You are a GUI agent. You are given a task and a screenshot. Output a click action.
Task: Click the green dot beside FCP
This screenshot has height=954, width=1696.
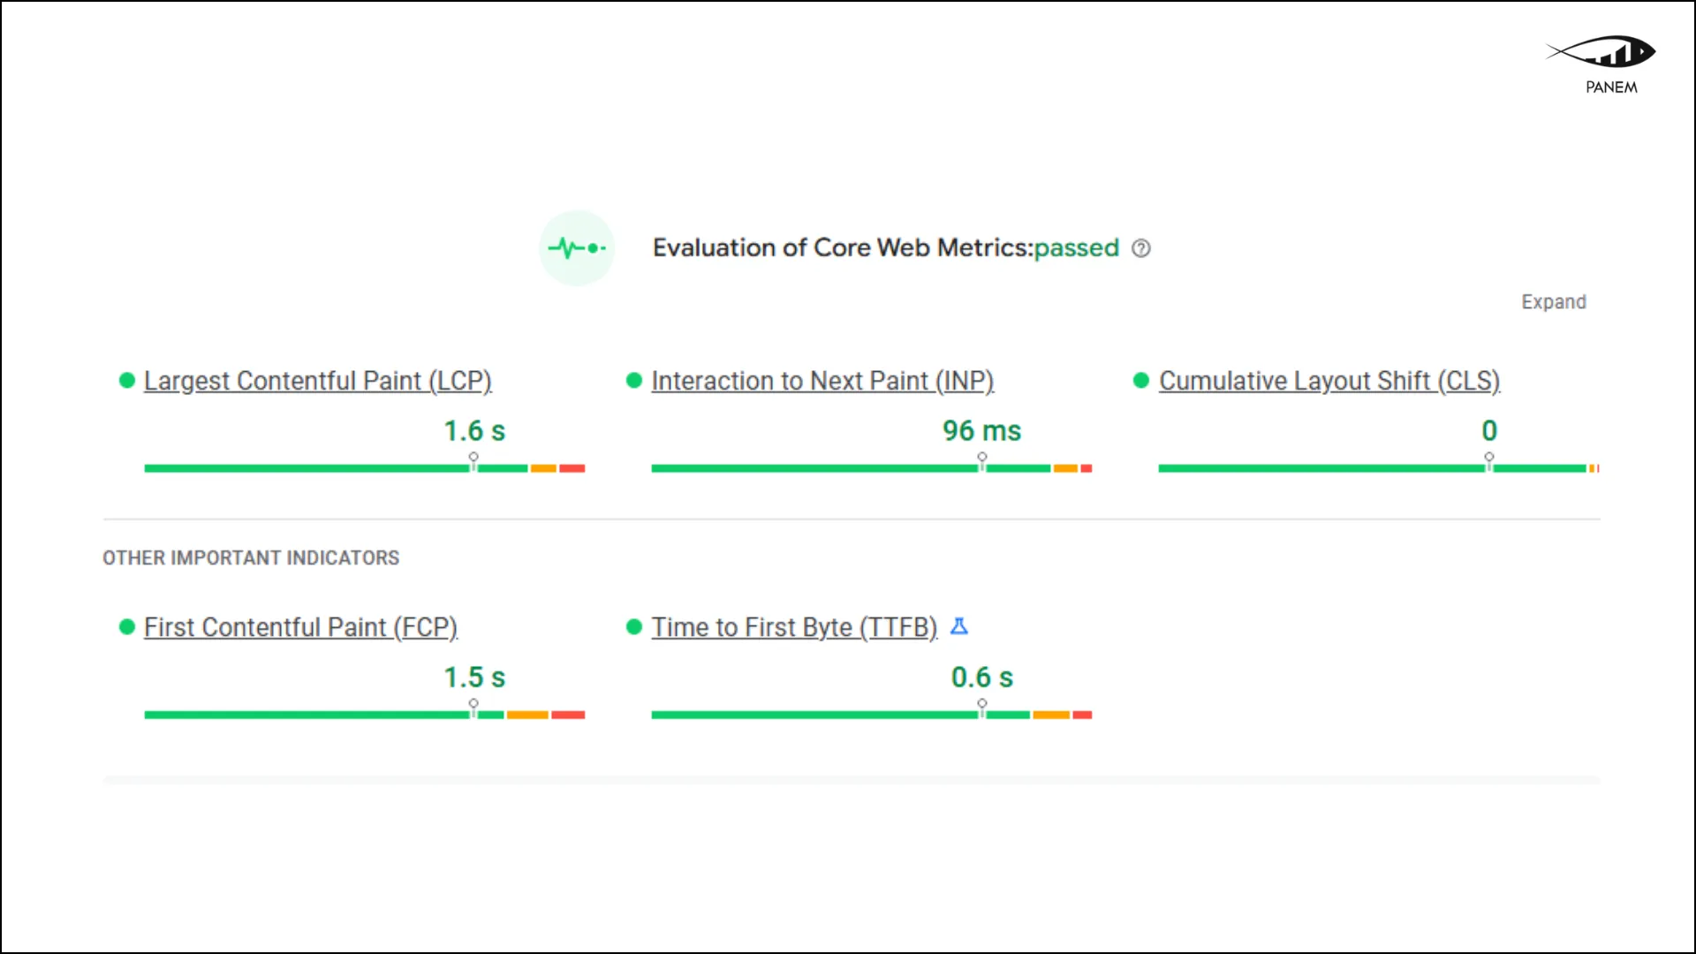(126, 626)
